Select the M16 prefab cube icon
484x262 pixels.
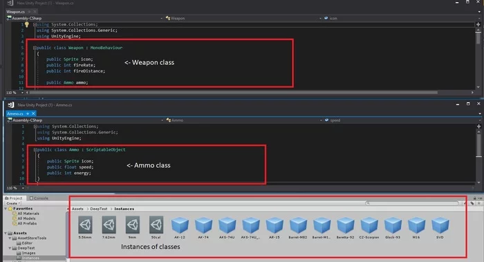[x=416, y=225]
